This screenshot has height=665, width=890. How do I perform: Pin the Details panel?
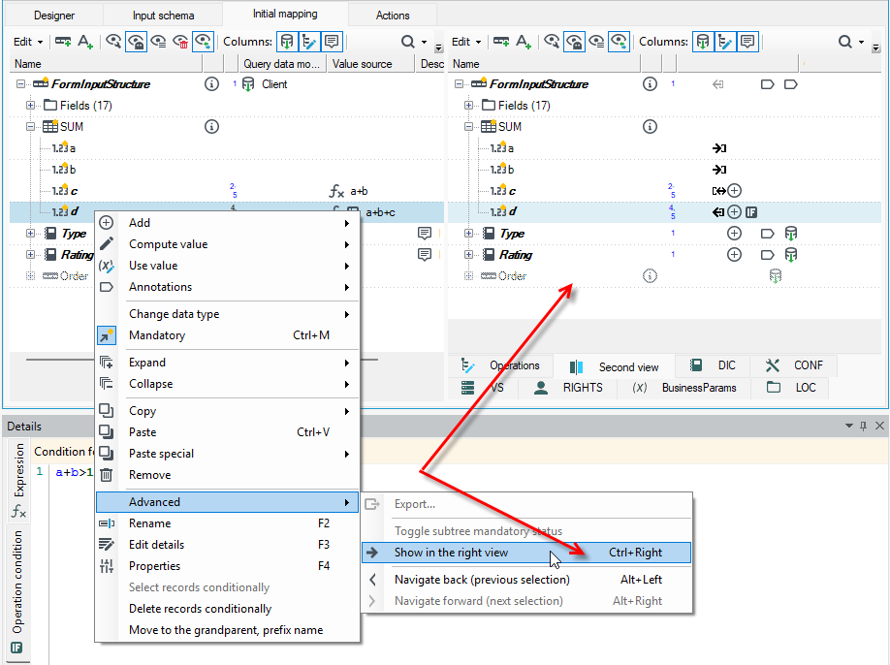[x=863, y=426]
